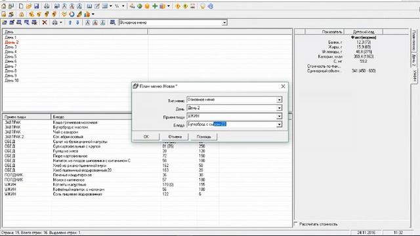The width and height of the screenshot is (420, 236).
Task: Click the green plus icon
Action: pyautogui.click(x=155, y=6)
